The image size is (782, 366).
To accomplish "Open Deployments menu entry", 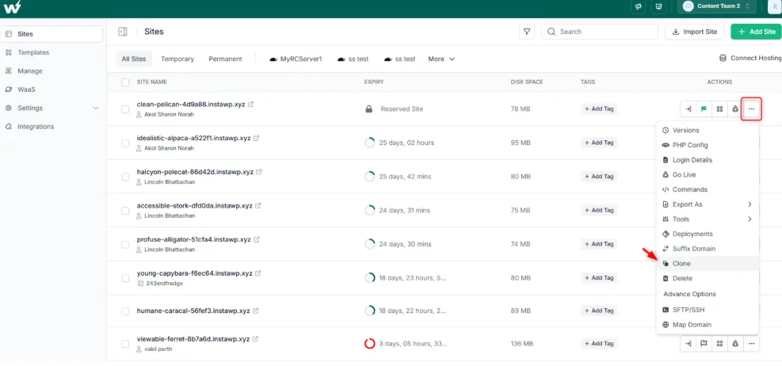I will tap(708, 234).
